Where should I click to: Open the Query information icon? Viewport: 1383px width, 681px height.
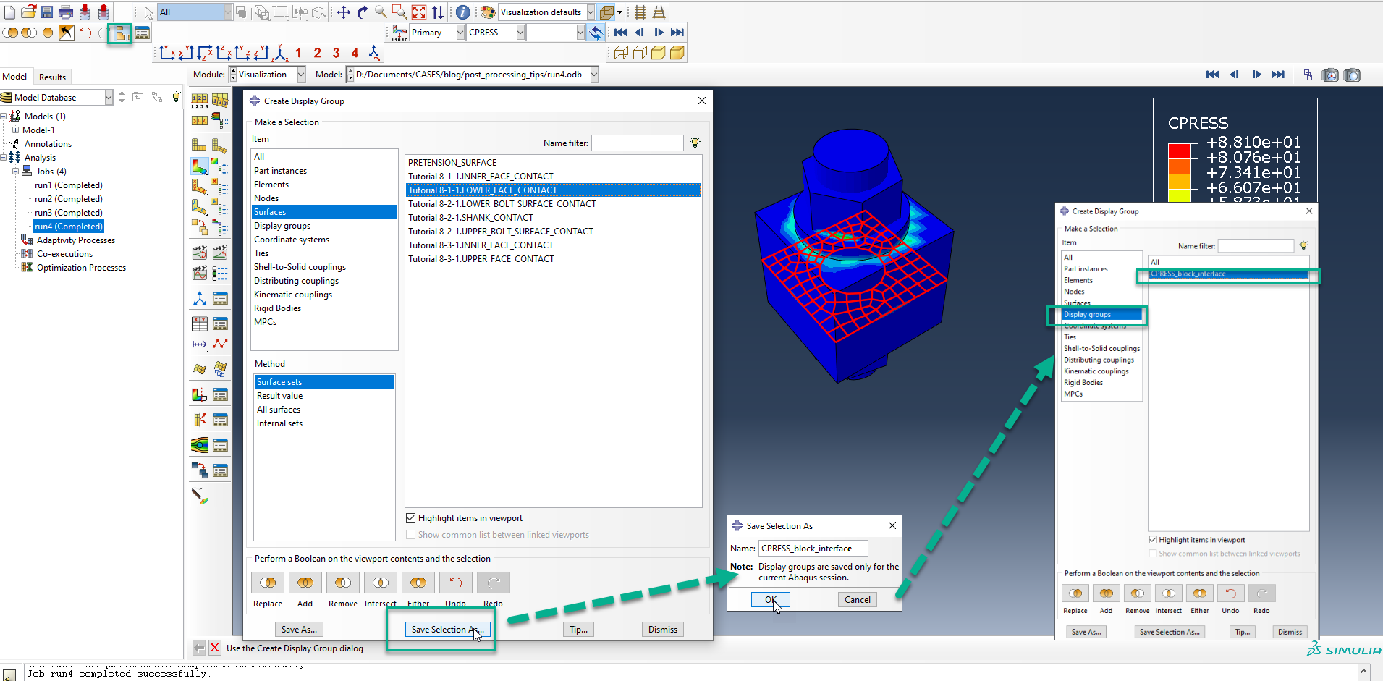(463, 12)
